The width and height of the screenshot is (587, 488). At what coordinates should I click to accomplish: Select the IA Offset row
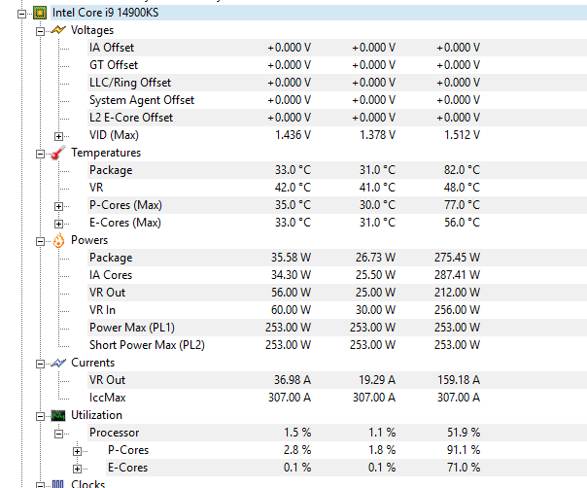(x=337, y=48)
